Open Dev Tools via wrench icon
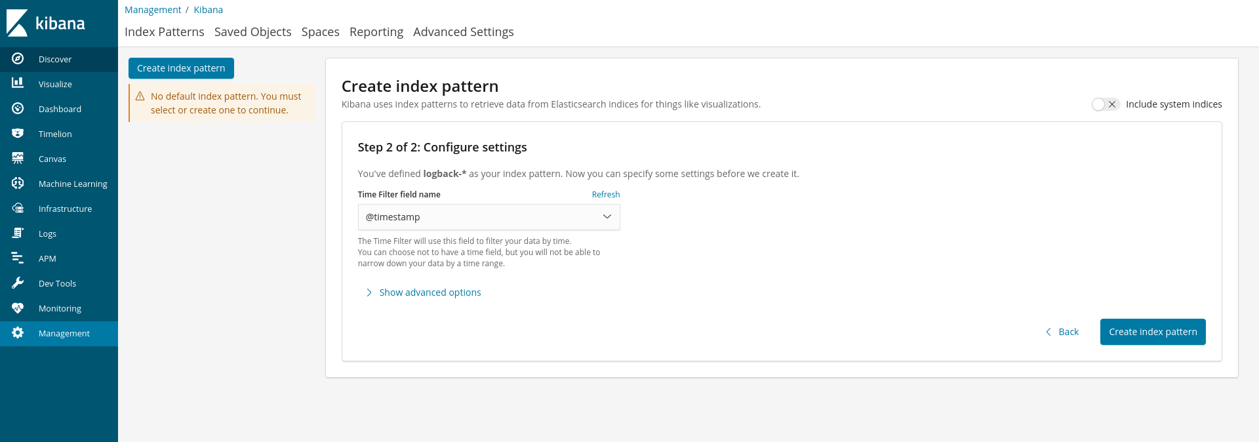 18,283
